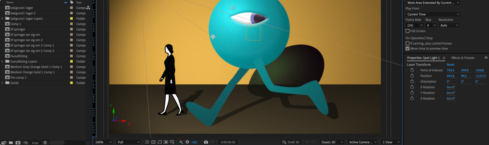Image resolution: width=489 pixels, height=145 pixels.
Task: Click the Reset link in Layer Transform
Action: point(450,65)
